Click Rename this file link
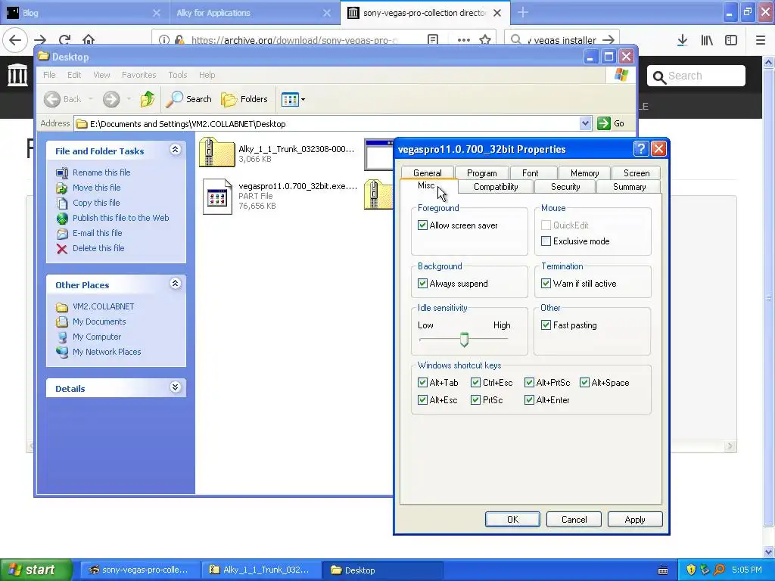Image resolution: width=775 pixels, height=581 pixels. (x=101, y=172)
